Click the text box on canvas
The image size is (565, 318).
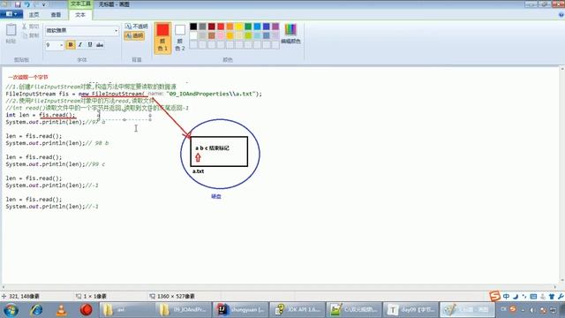pos(124,116)
